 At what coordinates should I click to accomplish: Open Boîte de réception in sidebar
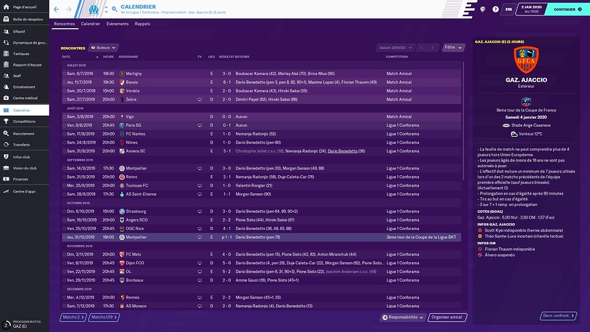tap(27, 19)
